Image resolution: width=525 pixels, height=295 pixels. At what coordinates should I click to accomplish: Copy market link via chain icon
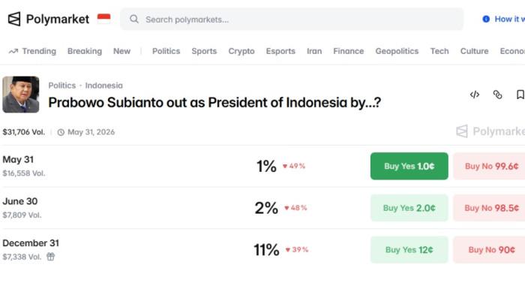(x=497, y=95)
